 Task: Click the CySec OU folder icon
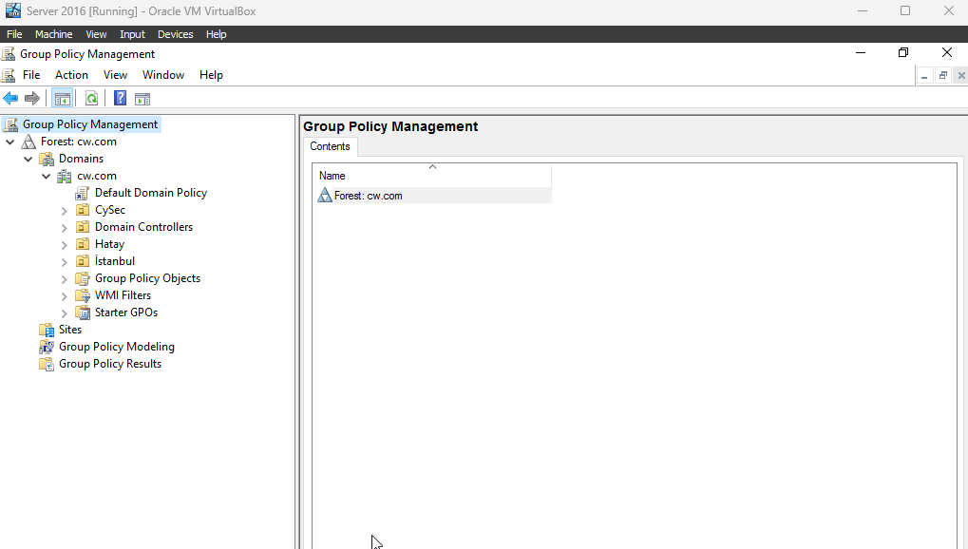pyautogui.click(x=82, y=211)
